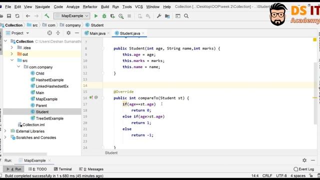Click the read-only lock icon in status bar
Screen dimensions: 320x180
pyautogui.click(x=311, y=175)
